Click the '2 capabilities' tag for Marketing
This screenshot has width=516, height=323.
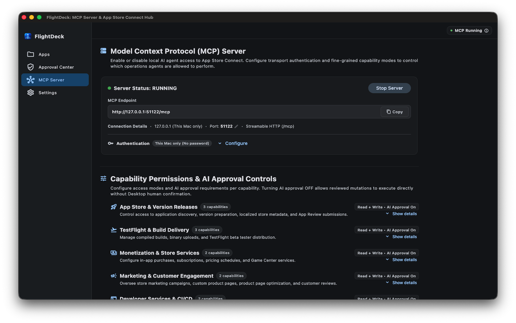[x=231, y=276]
